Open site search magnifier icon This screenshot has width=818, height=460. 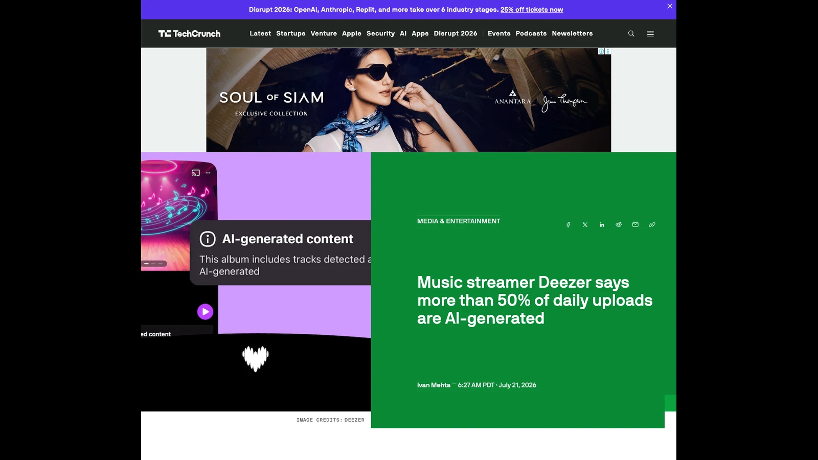point(631,34)
